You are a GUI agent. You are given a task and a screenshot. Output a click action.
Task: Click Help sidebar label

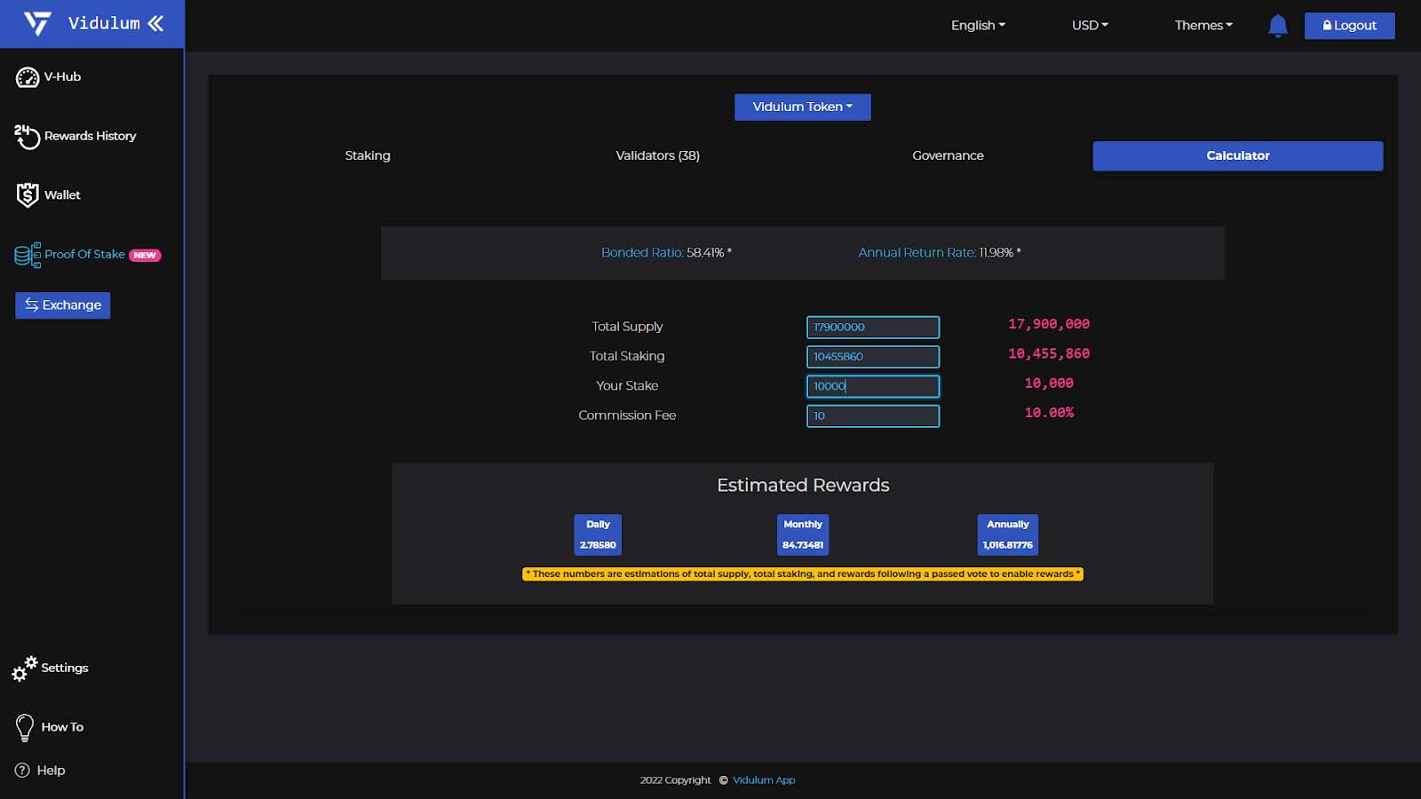pyautogui.click(x=51, y=771)
